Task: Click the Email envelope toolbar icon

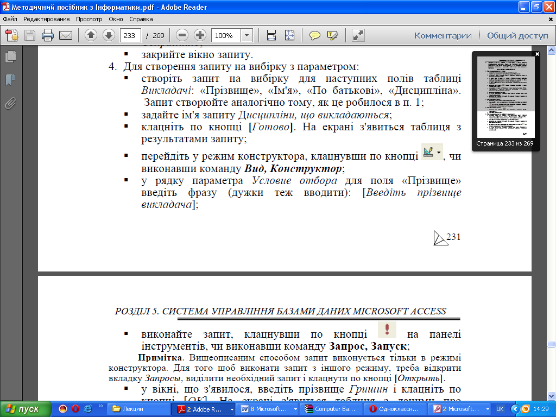Action: pos(66,35)
